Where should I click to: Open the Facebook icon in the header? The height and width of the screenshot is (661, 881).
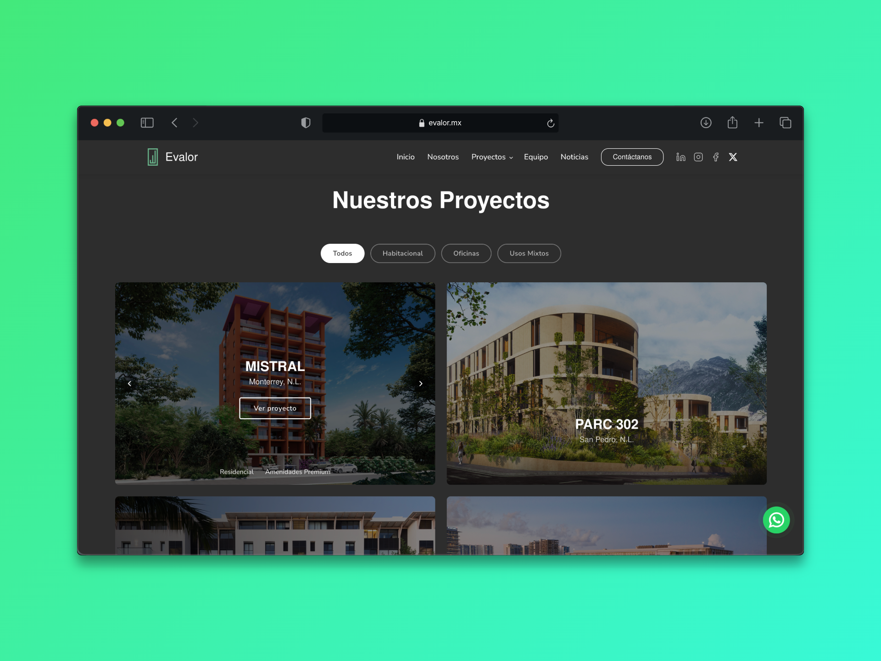pyautogui.click(x=716, y=157)
